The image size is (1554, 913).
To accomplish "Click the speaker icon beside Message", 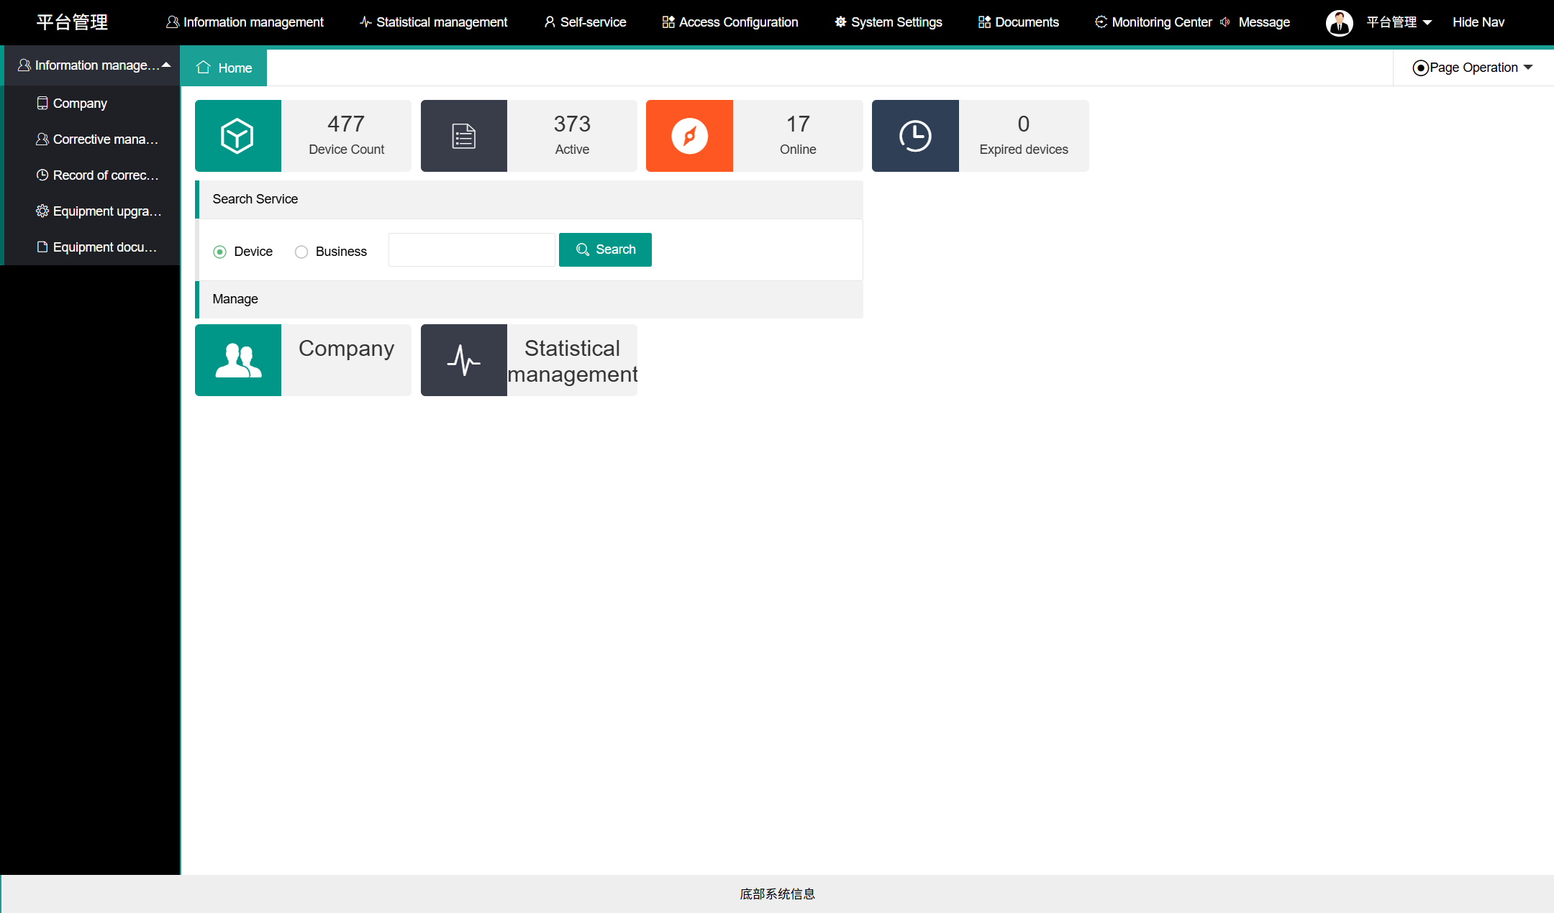I will 1224,22.
